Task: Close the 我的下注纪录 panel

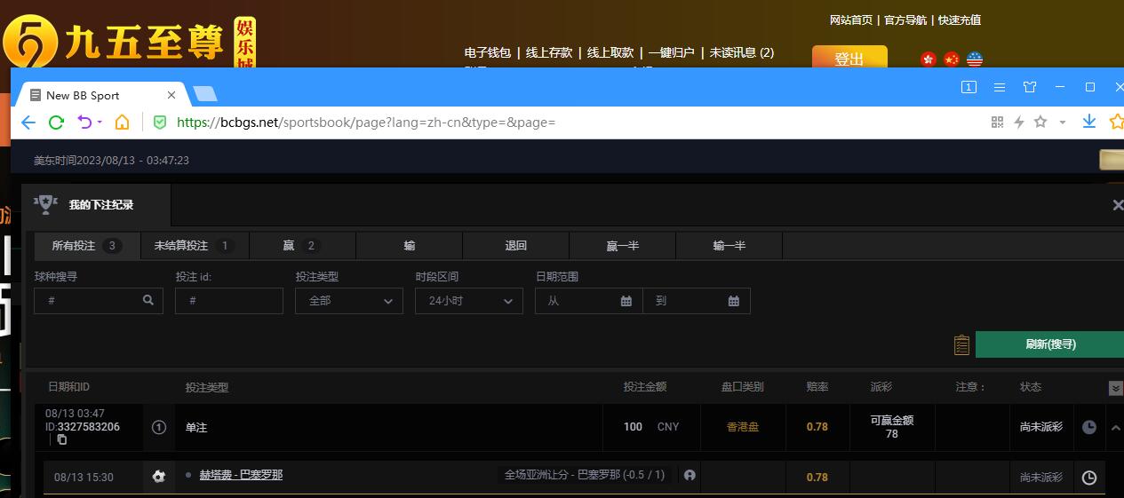Action: [1117, 205]
